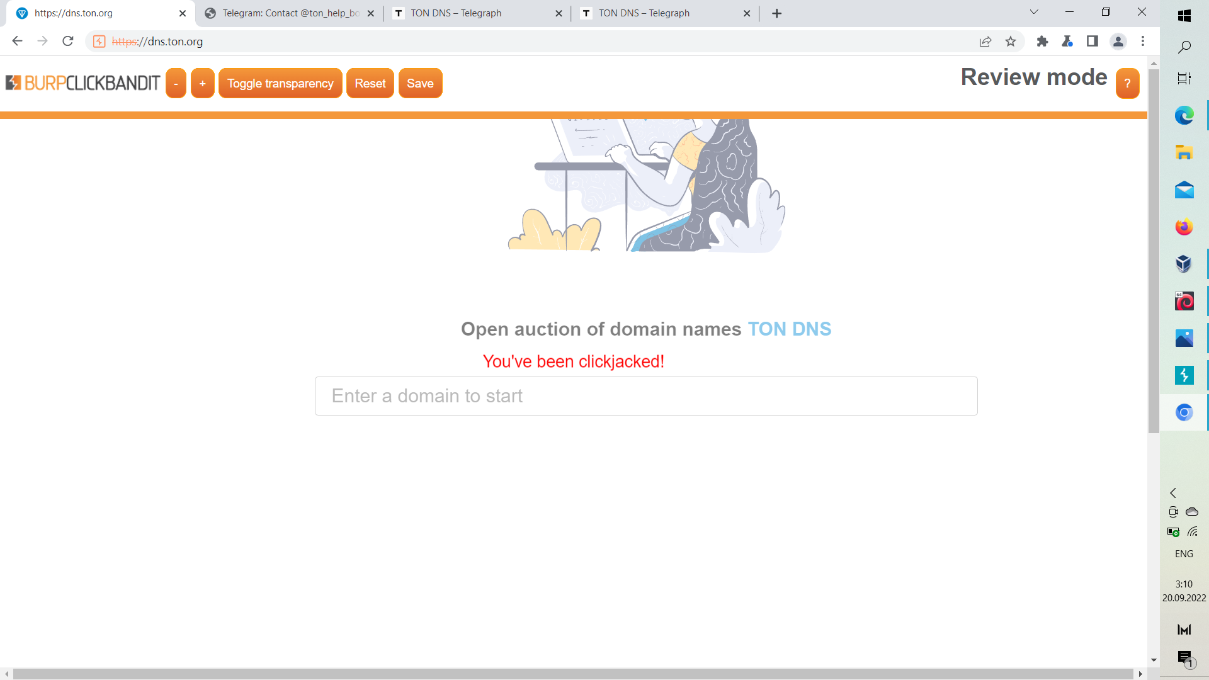The width and height of the screenshot is (1209, 680).
Task: Click the not-secure site info icon
Action: (x=99, y=42)
